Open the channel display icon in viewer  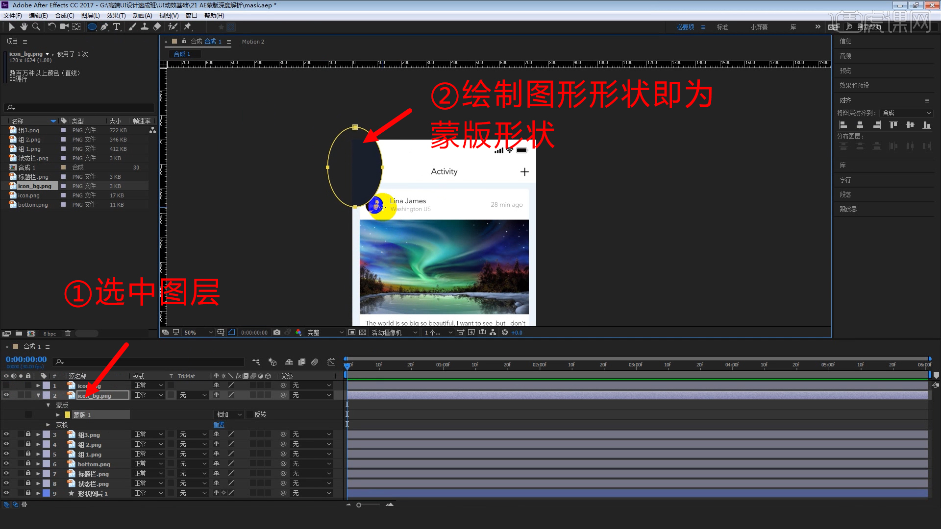pyautogui.click(x=299, y=332)
